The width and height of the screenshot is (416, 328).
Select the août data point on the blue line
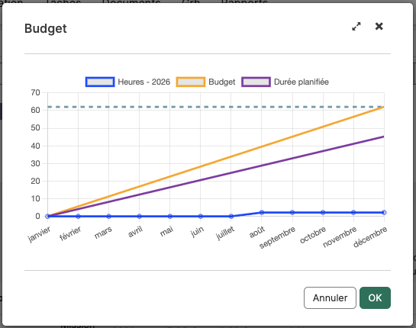[x=262, y=212]
